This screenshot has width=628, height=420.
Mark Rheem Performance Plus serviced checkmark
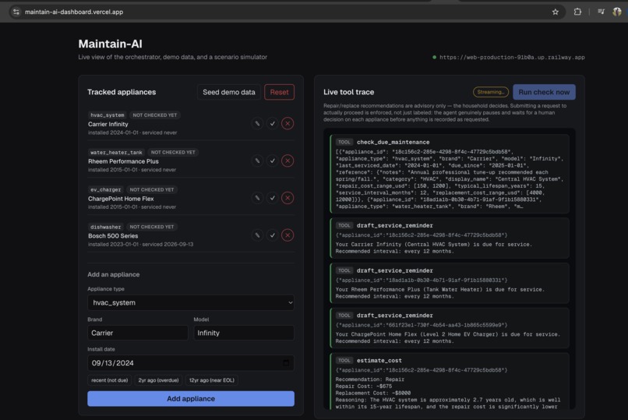pos(273,161)
